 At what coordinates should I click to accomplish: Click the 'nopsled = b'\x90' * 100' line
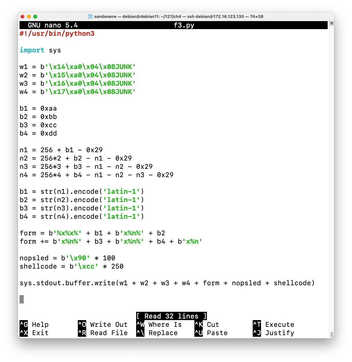pos(67,258)
